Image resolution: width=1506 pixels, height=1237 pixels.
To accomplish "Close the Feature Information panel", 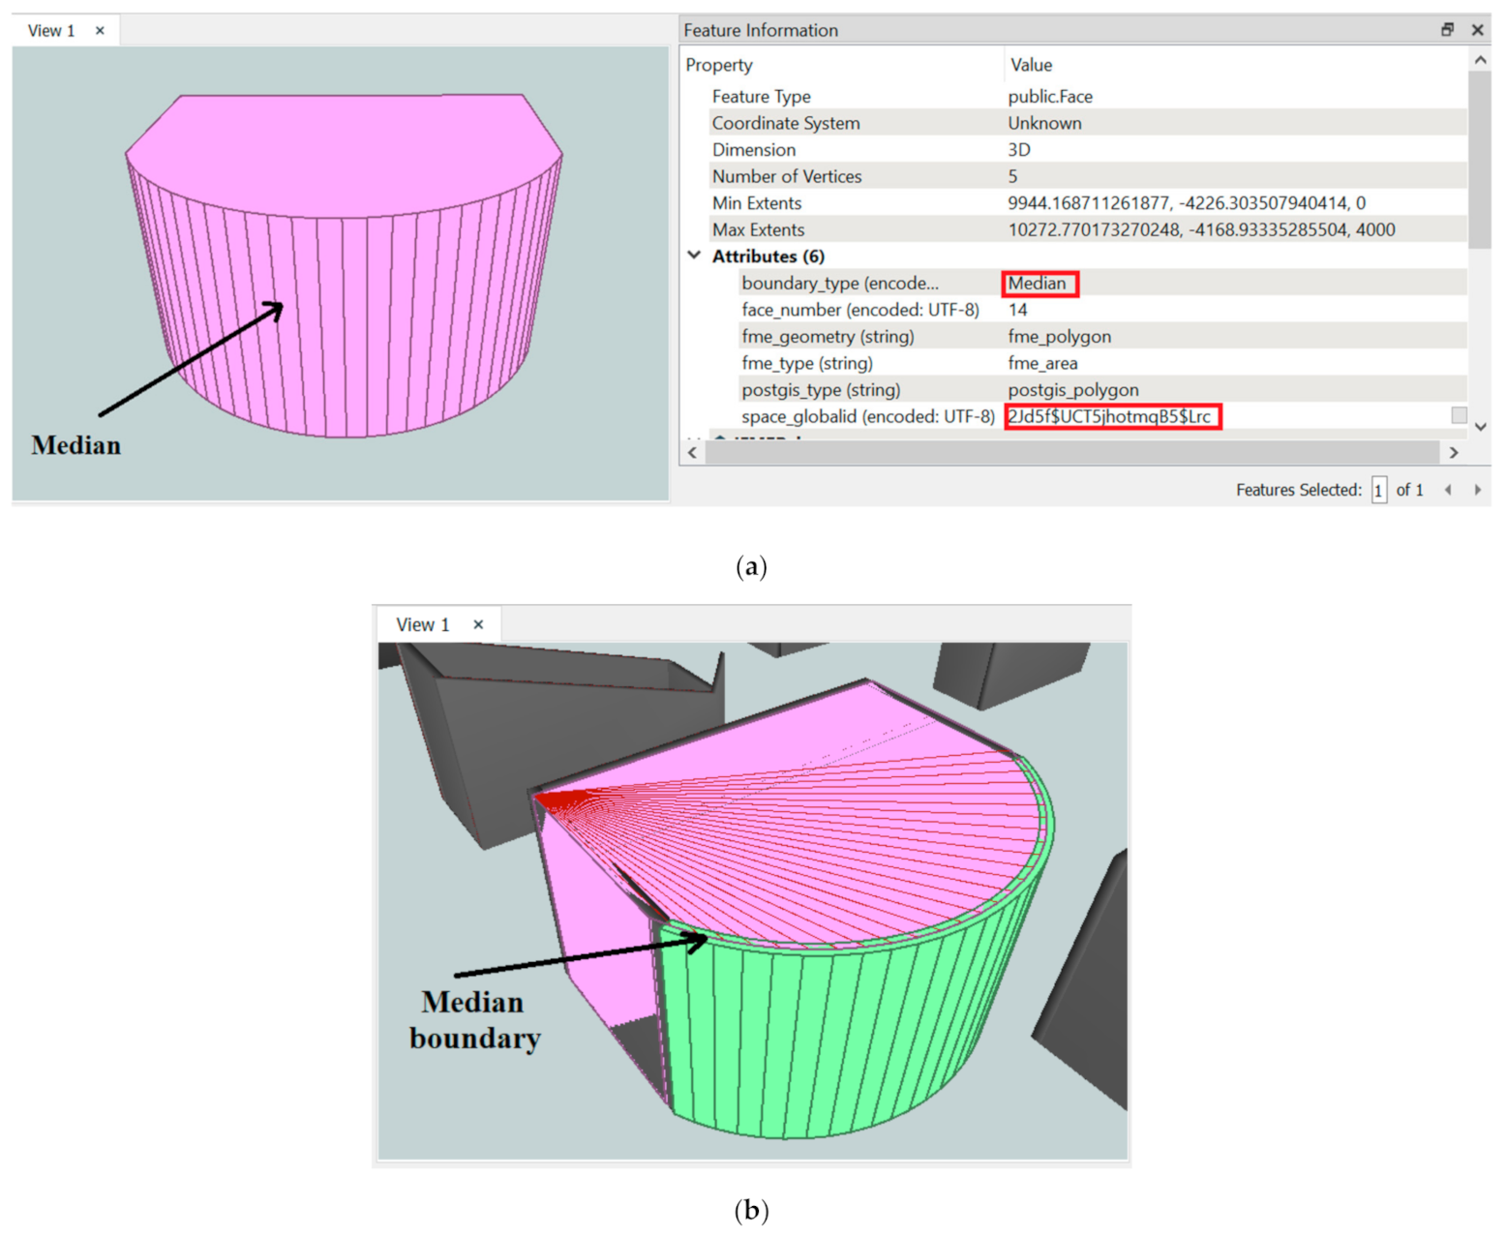I will pos(1477,30).
